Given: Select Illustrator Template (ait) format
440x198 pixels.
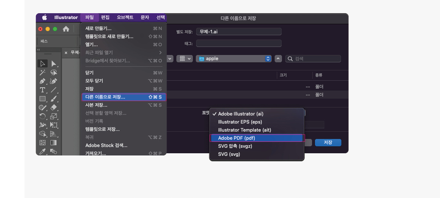Looking at the screenshot, I should tap(257, 130).
